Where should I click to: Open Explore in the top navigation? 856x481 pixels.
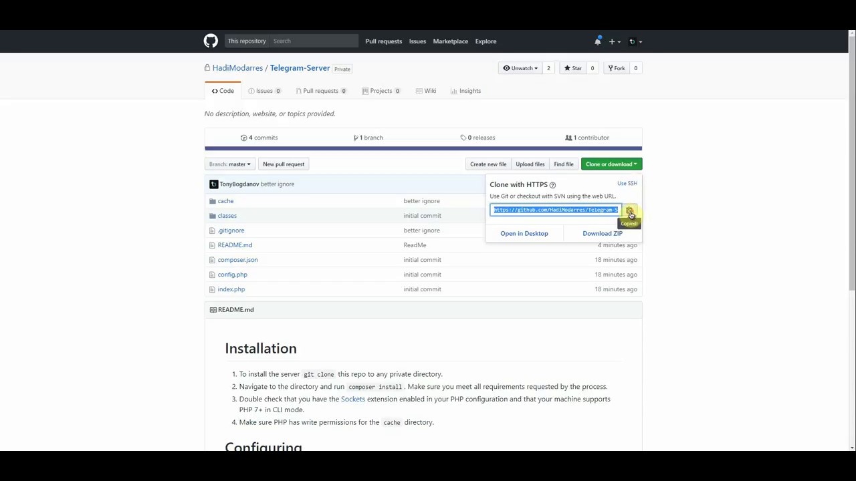(486, 41)
